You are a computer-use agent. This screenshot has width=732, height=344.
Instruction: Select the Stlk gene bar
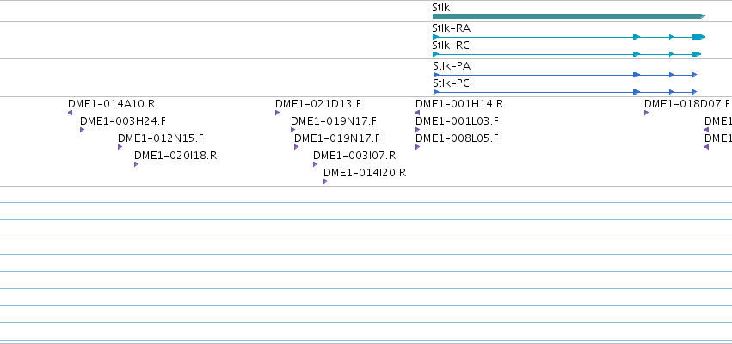(569, 16)
